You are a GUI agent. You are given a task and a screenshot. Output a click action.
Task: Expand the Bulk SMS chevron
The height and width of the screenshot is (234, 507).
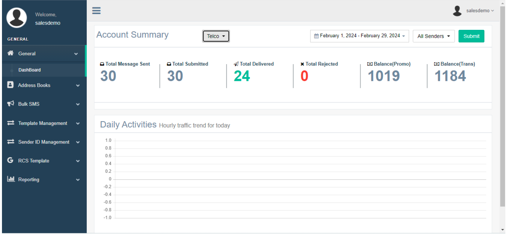(78, 104)
